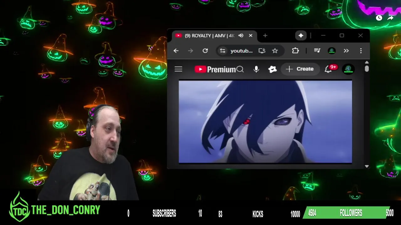The width and height of the screenshot is (401, 225).
Task: Click the anime video player
Action: coord(265,122)
